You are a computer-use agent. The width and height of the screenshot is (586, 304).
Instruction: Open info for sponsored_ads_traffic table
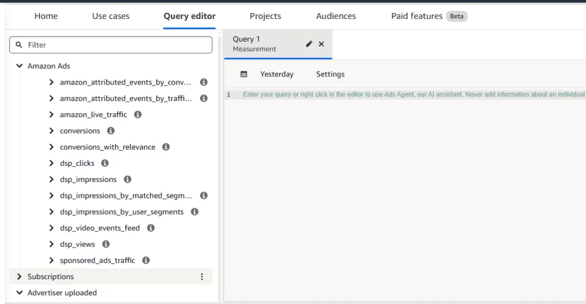(146, 260)
